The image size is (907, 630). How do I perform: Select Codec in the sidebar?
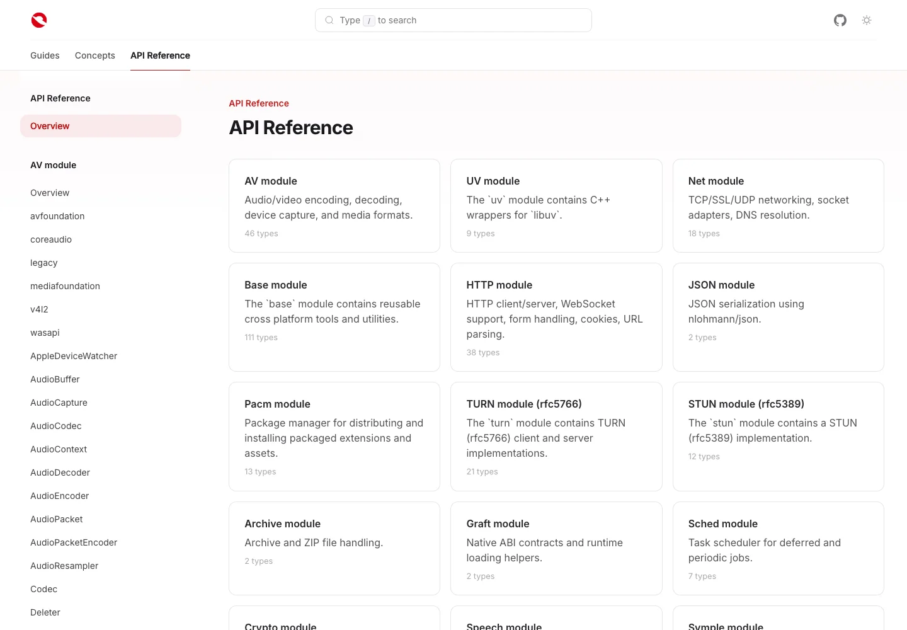point(43,589)
